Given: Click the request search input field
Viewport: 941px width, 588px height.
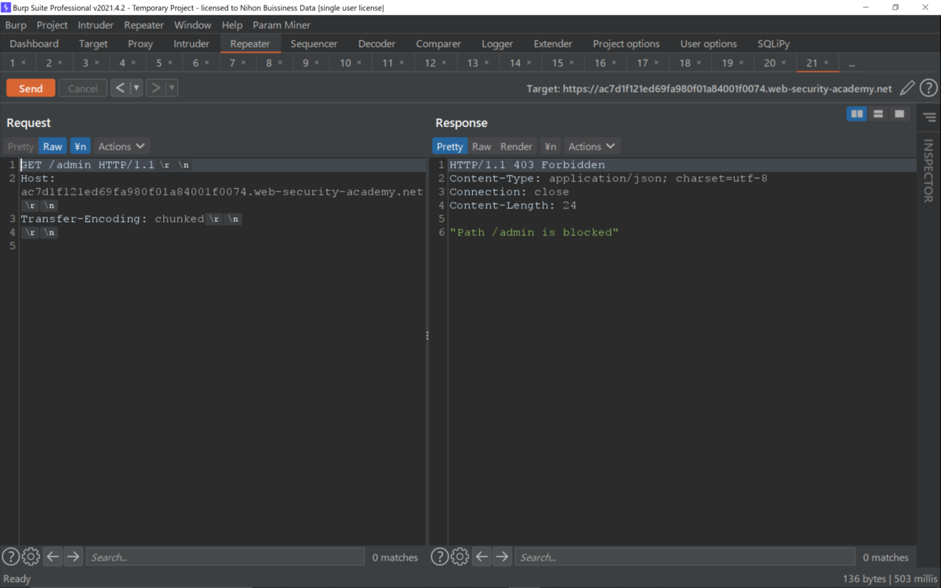Looking at the screenshot, I should (x=225, y=557).
